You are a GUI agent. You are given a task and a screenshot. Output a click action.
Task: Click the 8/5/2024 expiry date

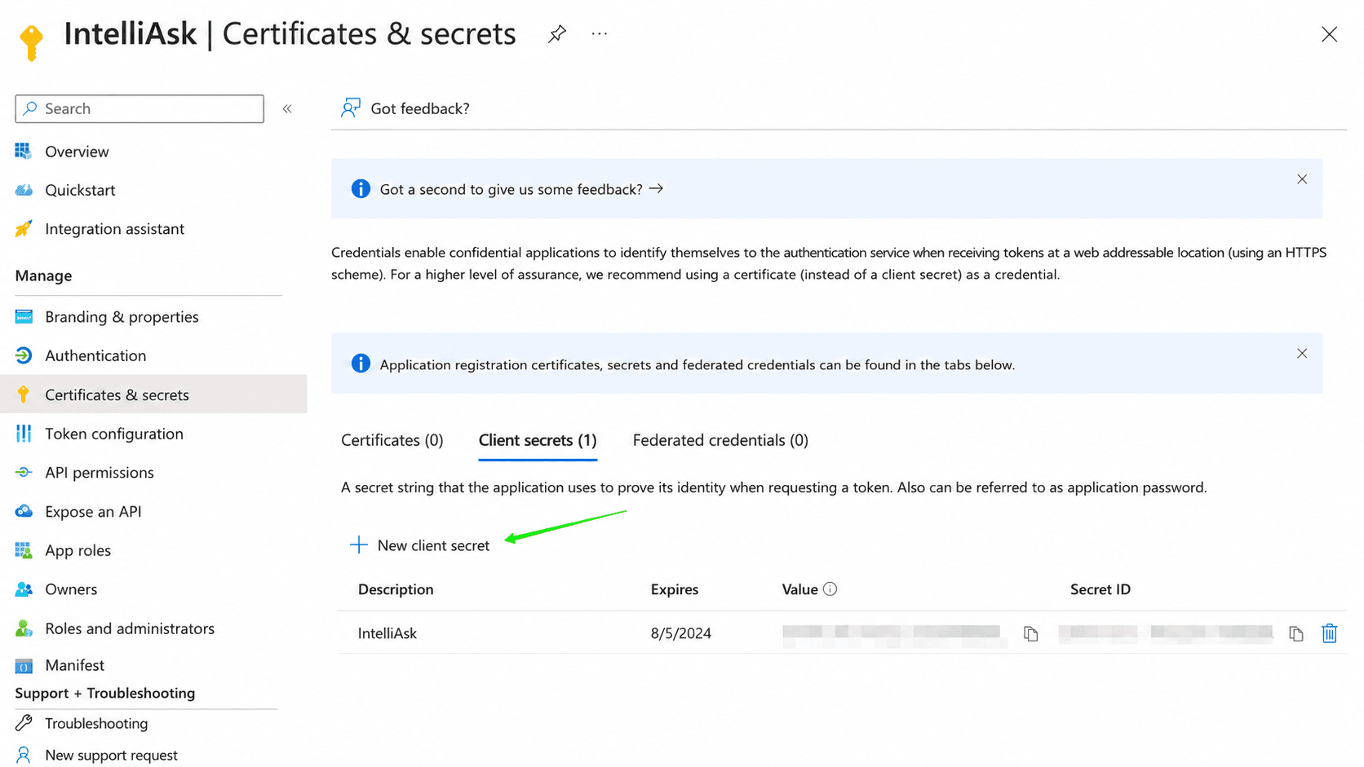[681, 633]
